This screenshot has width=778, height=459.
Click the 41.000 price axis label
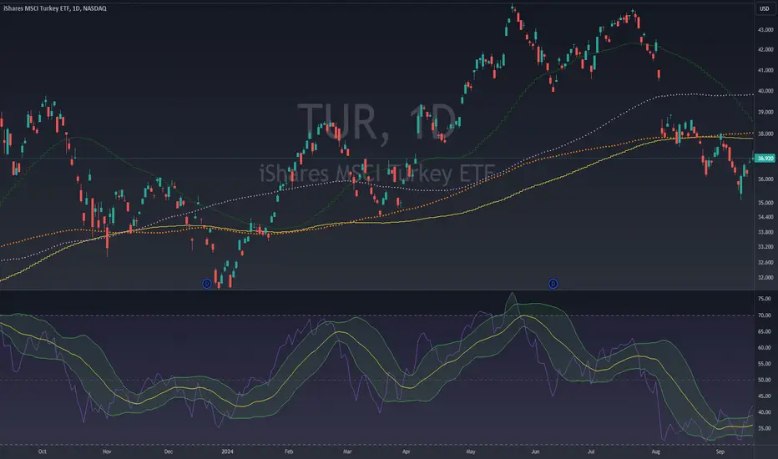pyautogui.click(x=765, y=70)
